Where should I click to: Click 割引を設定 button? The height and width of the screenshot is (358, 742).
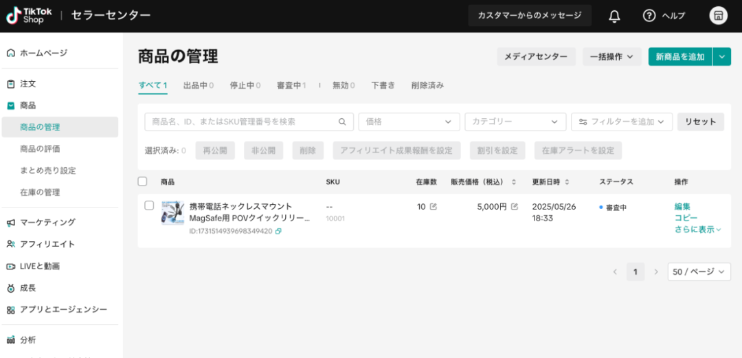click(x=497, y=150)
